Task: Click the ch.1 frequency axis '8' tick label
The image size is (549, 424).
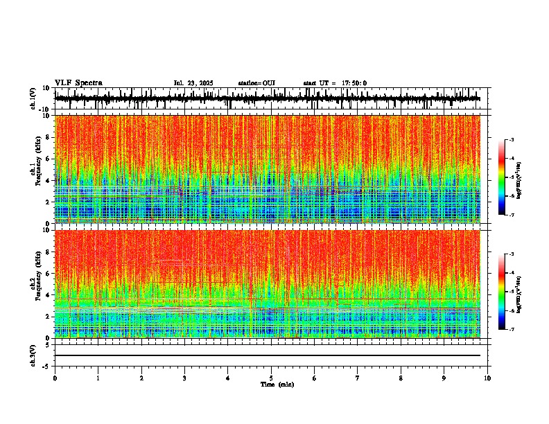Action: coord(49,137)
